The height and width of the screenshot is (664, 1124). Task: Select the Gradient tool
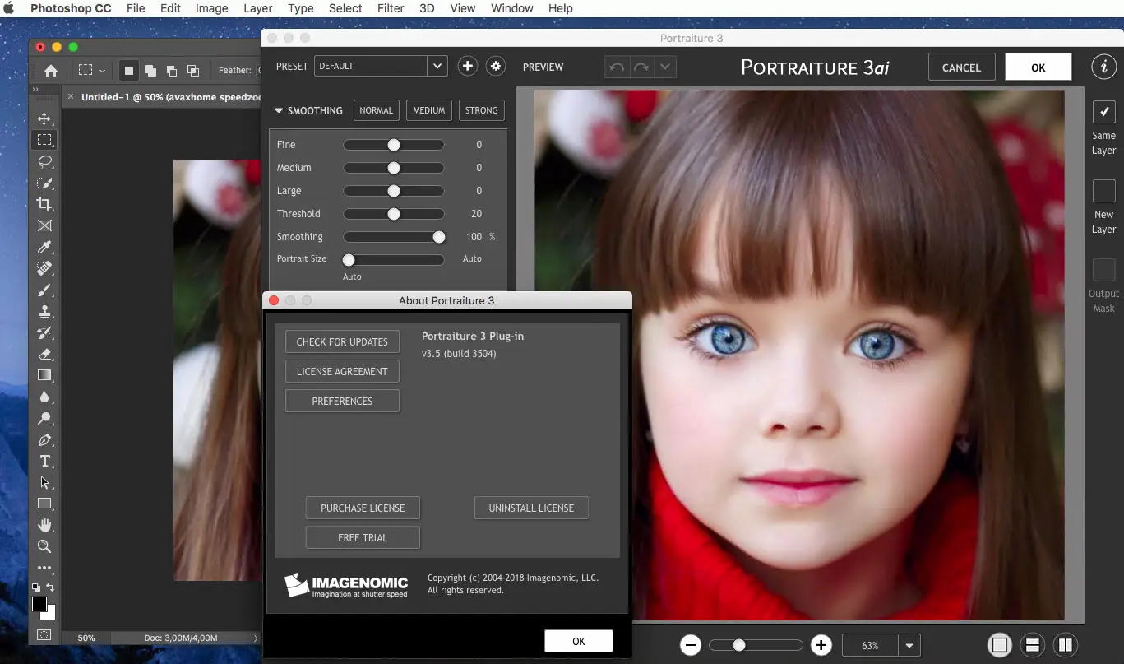click(44, 375)
